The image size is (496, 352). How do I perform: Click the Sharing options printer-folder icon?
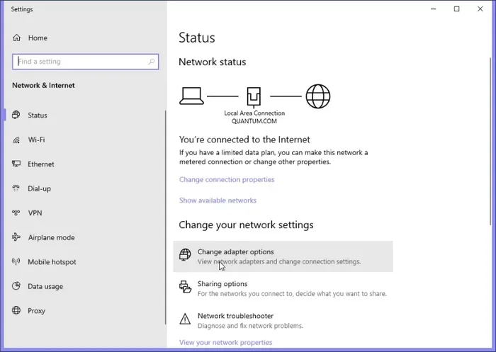[x=185, y=287]
